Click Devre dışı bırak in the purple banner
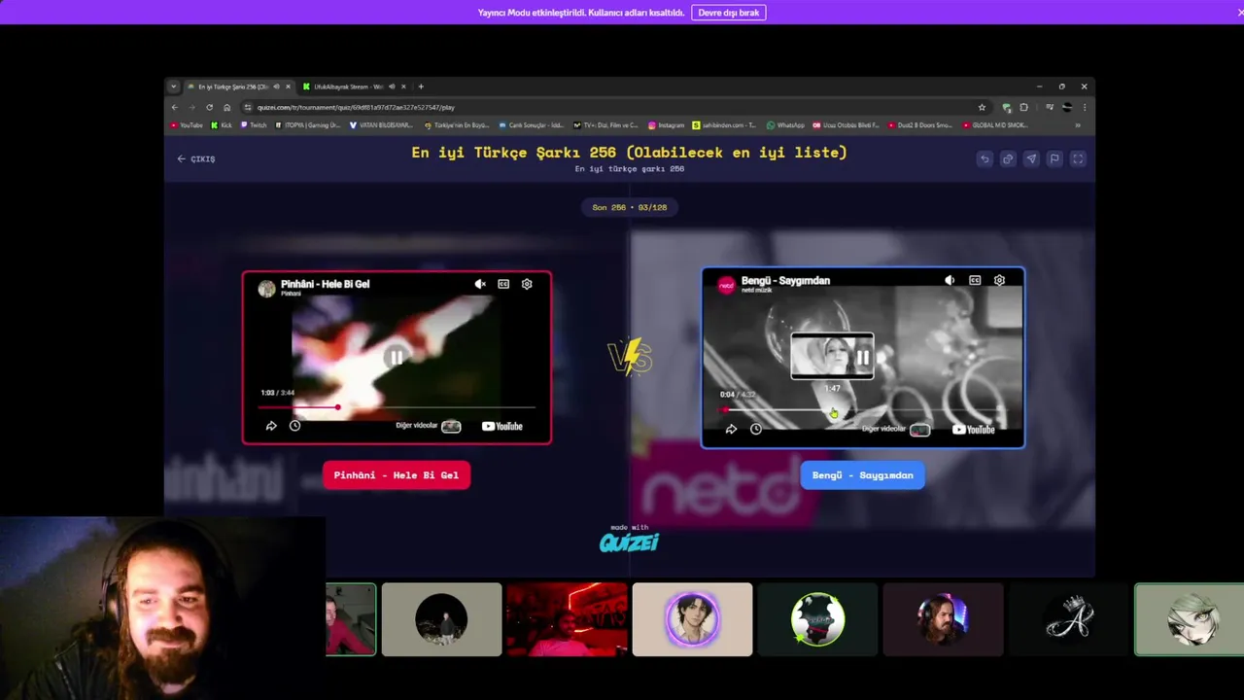 (729, 13)
